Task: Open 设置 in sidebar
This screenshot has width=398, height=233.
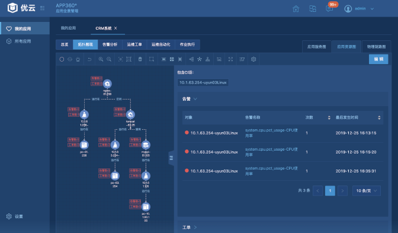Action: (x=15, y=216)
